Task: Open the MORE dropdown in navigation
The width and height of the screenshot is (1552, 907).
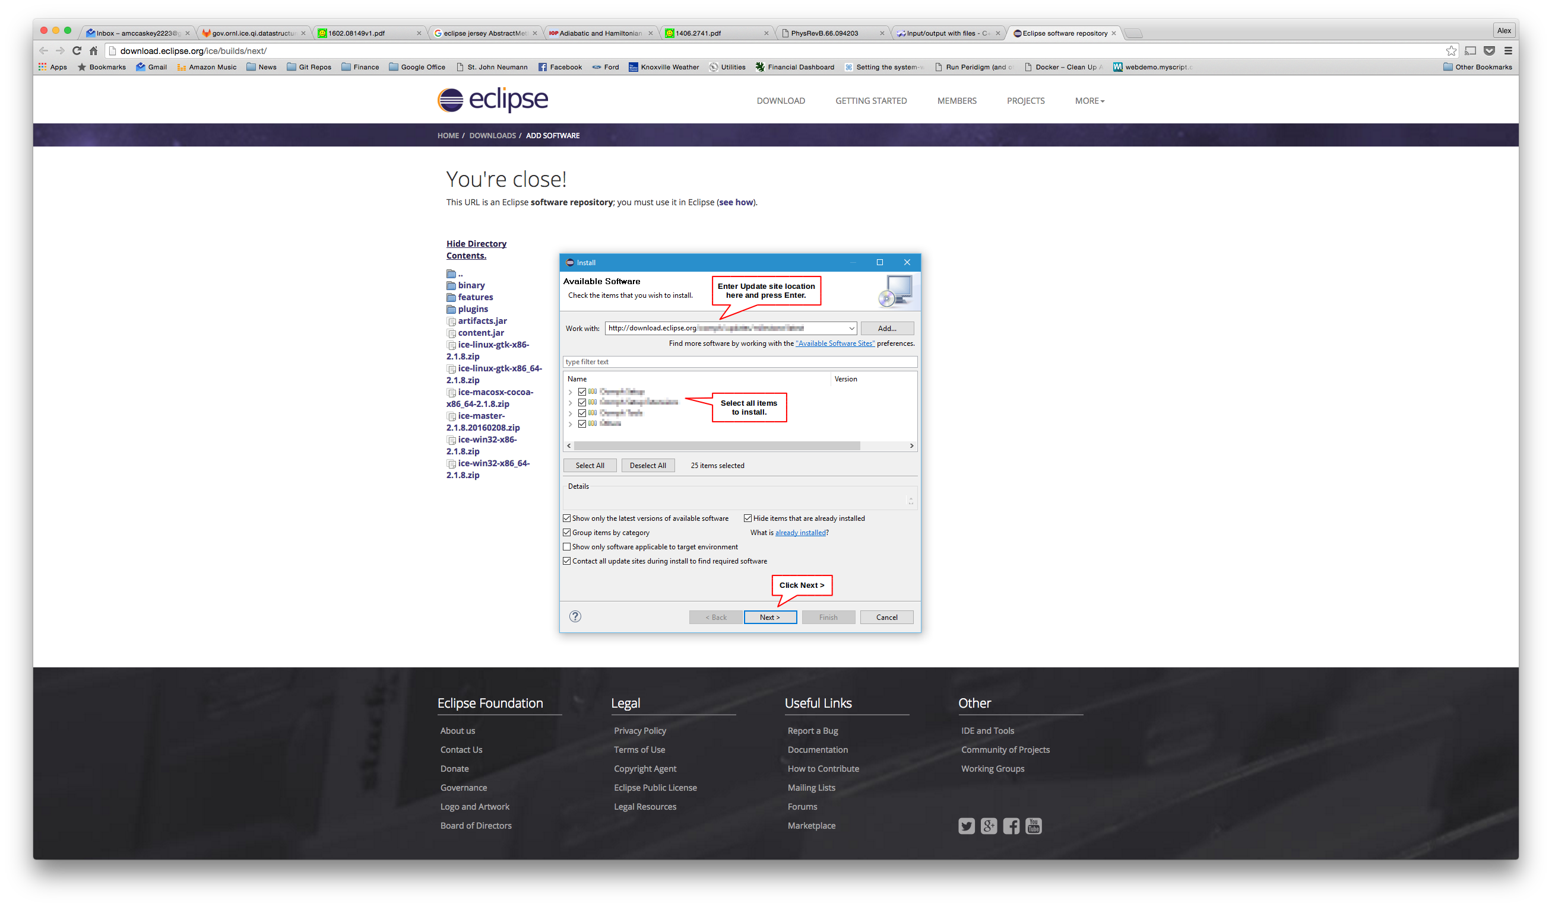Action: pyautogui.click(x=1089, y=101)
